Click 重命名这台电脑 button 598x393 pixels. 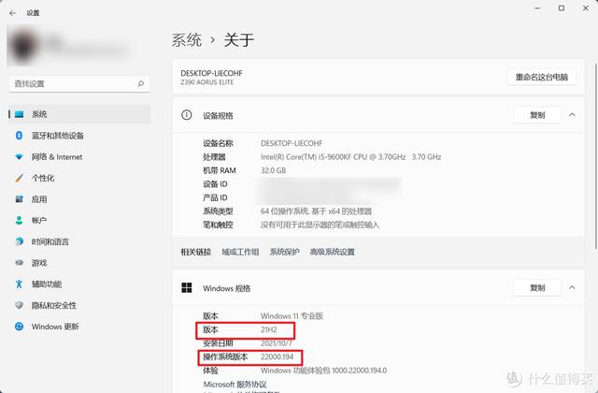(542, 77)
